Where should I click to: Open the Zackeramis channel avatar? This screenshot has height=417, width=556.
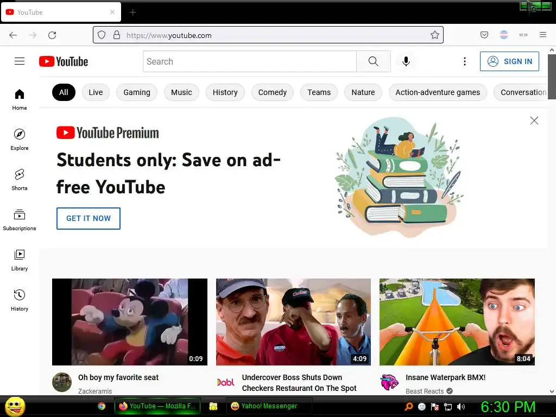[62, 382]
